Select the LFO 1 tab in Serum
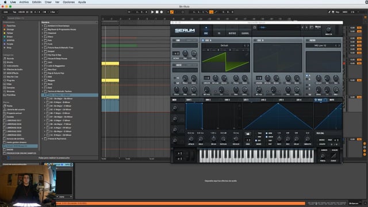The image size is (368, 207). coord(246,100)
